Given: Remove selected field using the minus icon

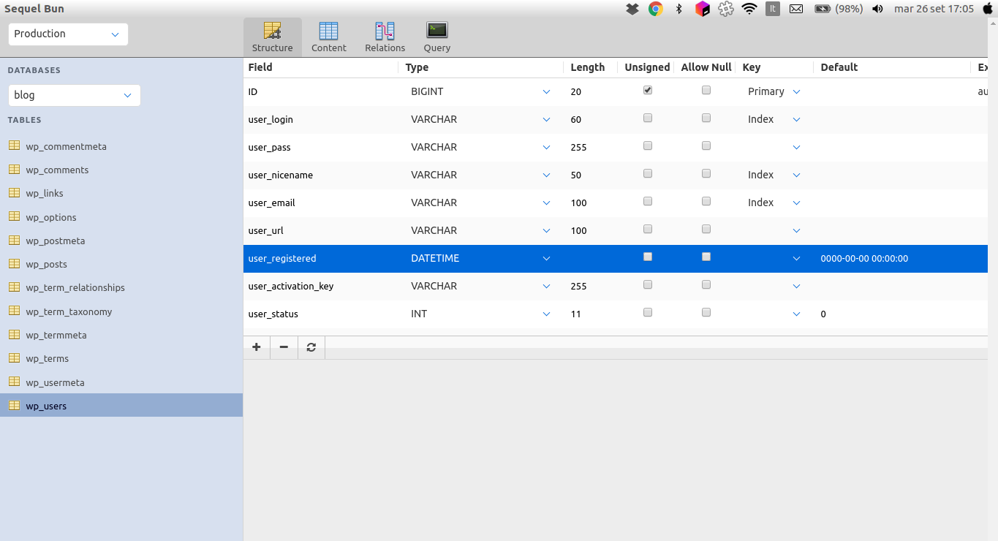Looking at the screenshot, I should [x=284, y=347].
